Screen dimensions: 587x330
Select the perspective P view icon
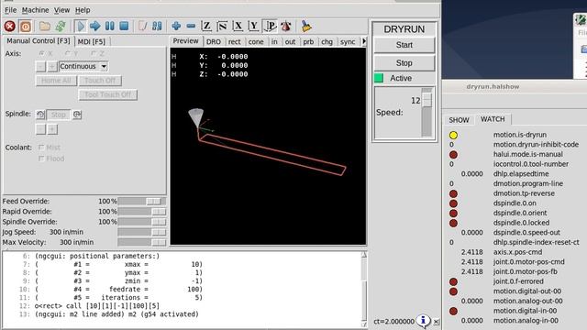pyautogui.click(x=270, y=27)
